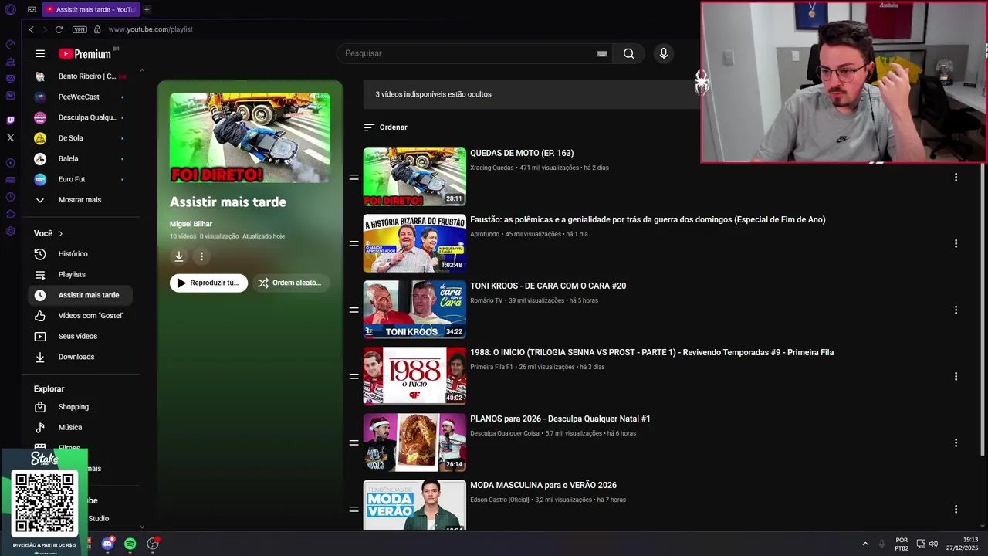Open three-dot menu for MODA MASCULINA video
Screen dimensions: 988x556
[x=956, y=509]
